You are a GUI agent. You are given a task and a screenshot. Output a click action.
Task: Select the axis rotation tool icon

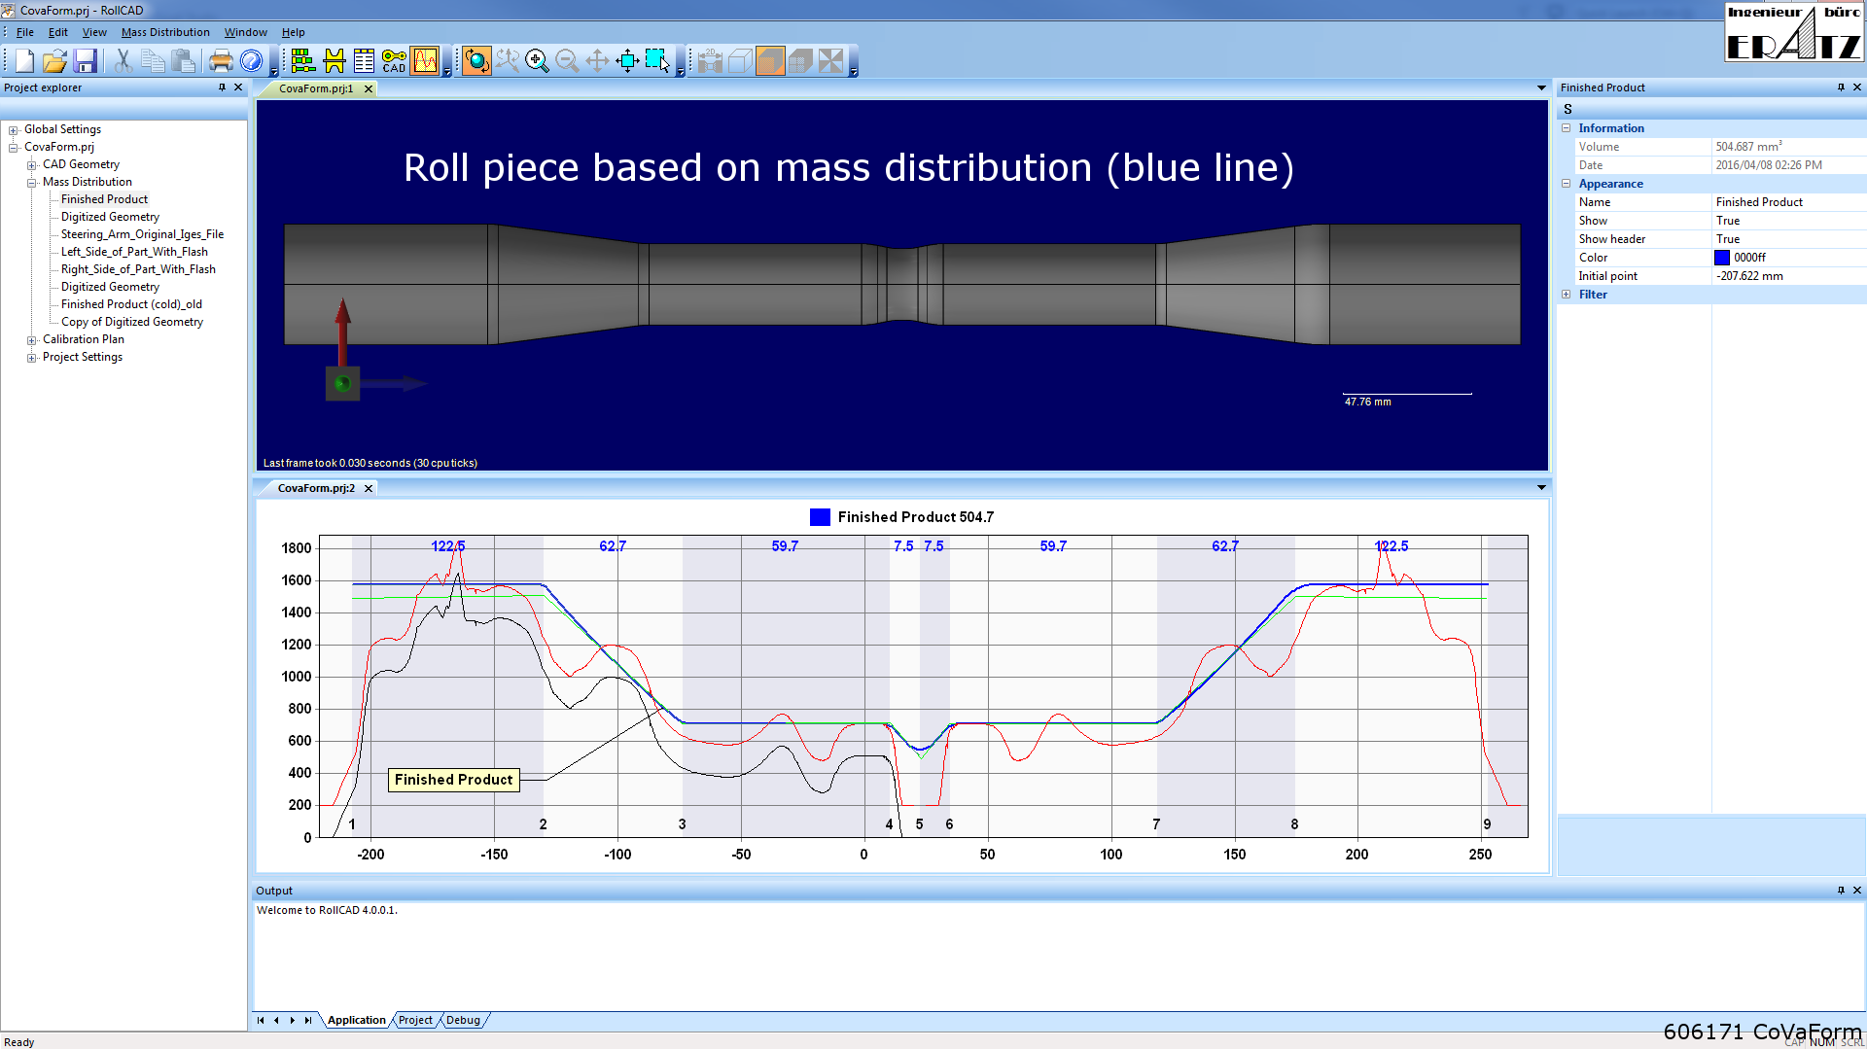tap(507, 61)
